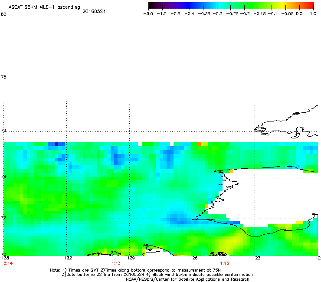Click the NOAA/NESDIS credit line

(187, 279)
